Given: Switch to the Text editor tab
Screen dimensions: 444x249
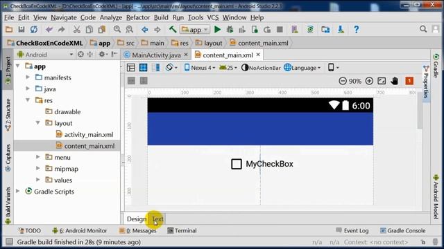Looking at the screenshot, I should [157, 219].
